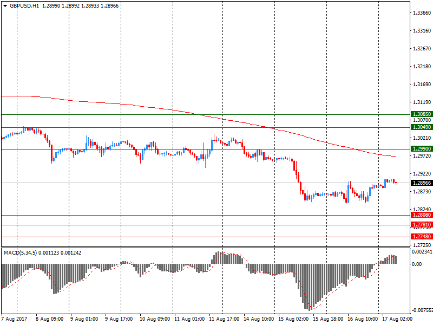Click the 17 Aug 02:00 time label
Viewport: 433px width, 325px height.
[397, 319]
